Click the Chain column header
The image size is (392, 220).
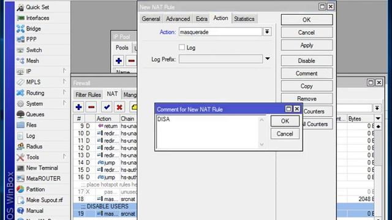coord(128,119)
